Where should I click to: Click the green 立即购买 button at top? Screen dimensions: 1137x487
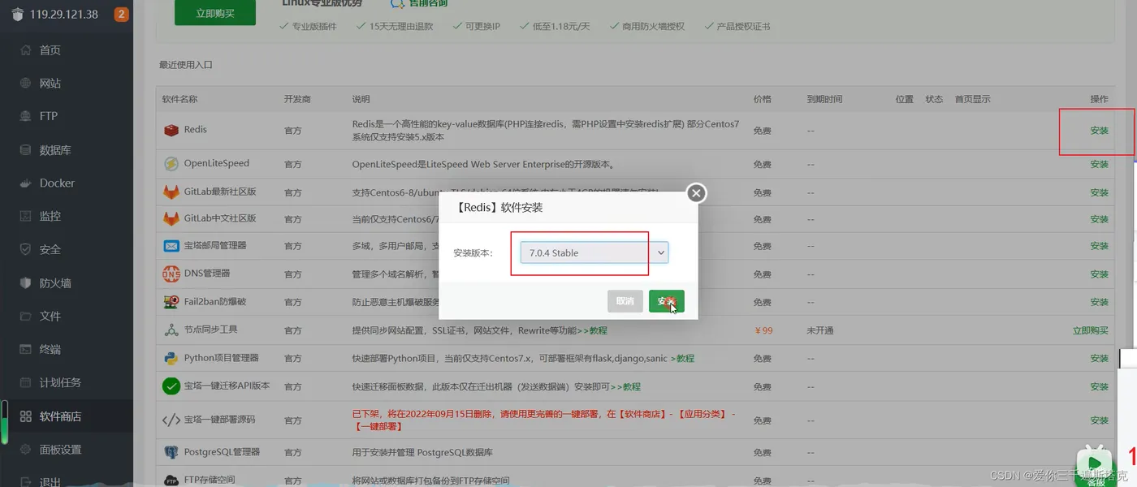214,13
